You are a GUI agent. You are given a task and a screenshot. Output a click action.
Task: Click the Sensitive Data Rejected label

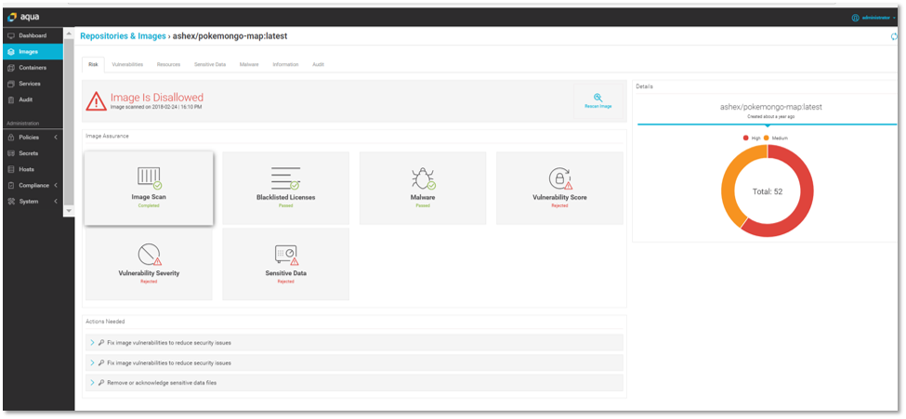click(285, 282)
